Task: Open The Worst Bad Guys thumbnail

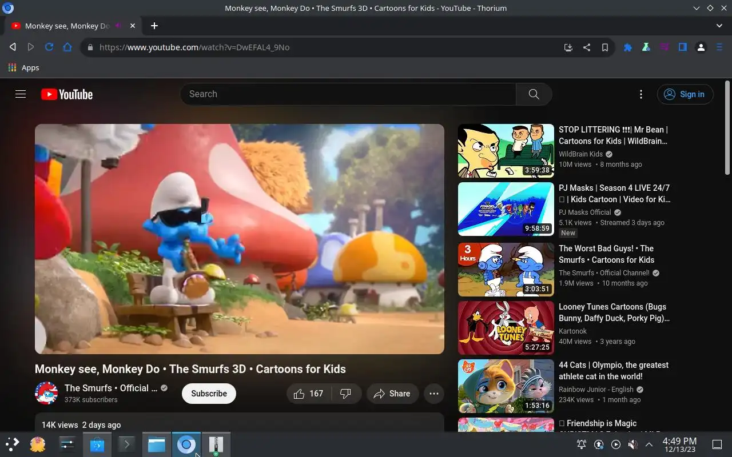Action: pyautogui.click(x=506, y=270)
